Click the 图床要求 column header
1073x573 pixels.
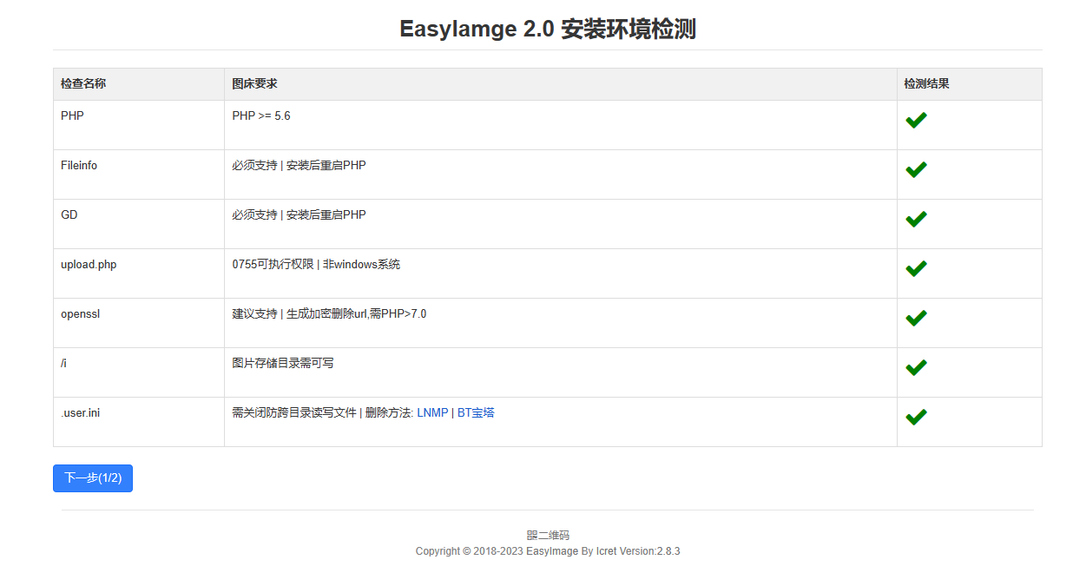tap(254, 84)
